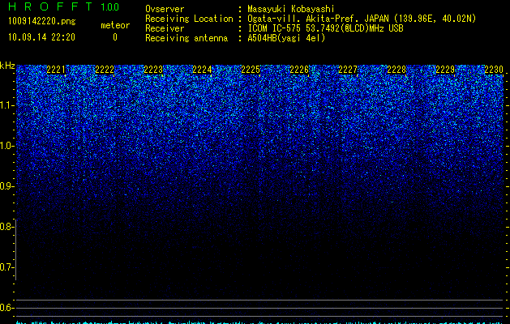Screen dimensions: 510x324
Task: Click the 2225 time marker
Action: [x=251, y=70]
